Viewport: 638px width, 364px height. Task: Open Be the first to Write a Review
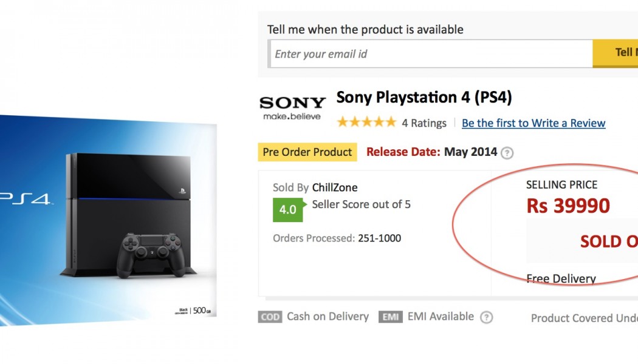(533, 123)
